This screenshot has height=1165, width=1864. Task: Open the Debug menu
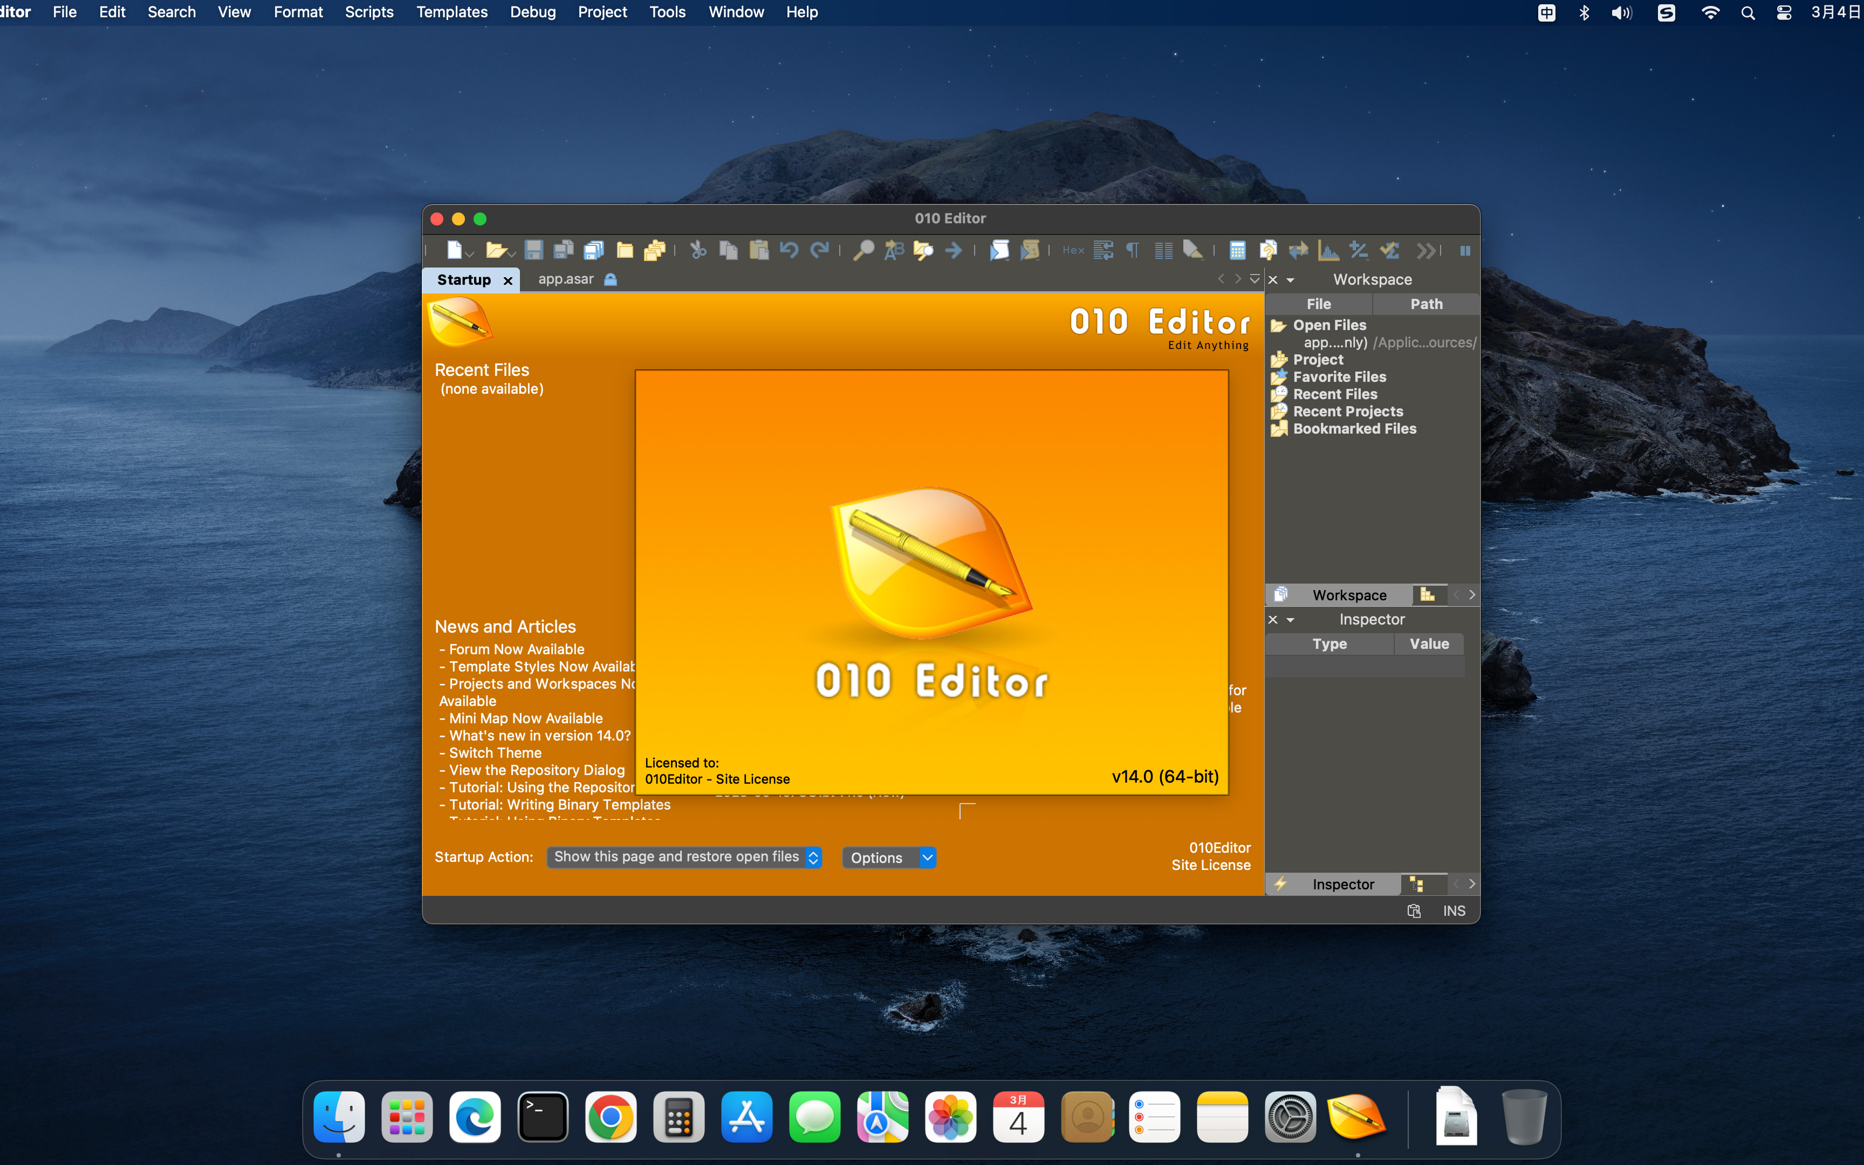click(532, 12)
